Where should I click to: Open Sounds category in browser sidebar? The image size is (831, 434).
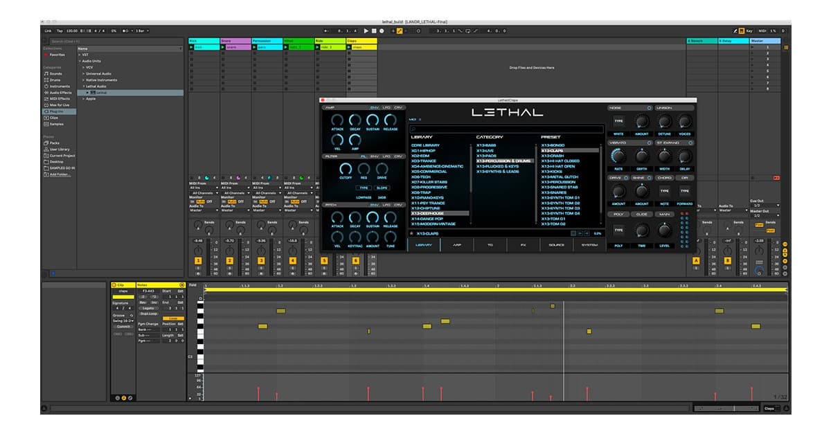(x=55, y=73)
